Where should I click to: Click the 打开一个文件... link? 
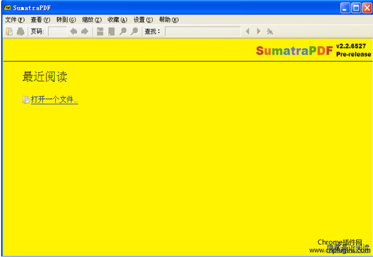pos(54,99)
